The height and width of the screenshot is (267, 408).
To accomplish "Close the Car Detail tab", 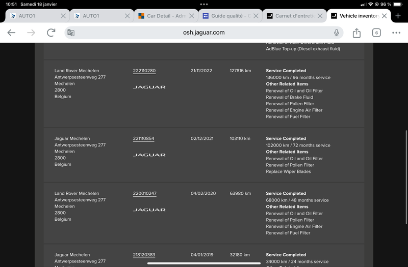I will (x=192, y=16).
